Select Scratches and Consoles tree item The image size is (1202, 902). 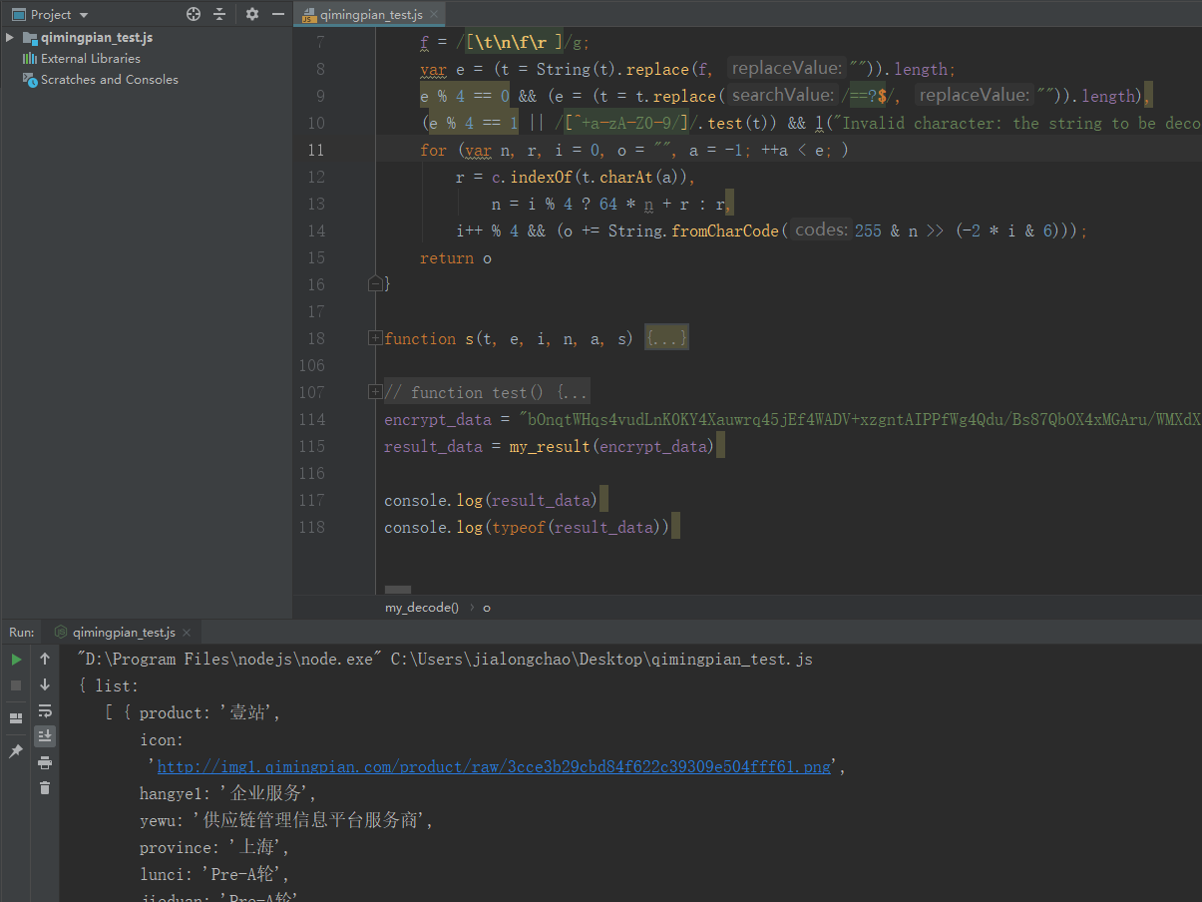[109, 80]
